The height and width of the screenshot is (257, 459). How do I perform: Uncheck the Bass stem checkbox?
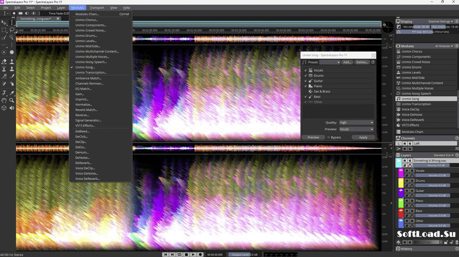click(305, 97)
